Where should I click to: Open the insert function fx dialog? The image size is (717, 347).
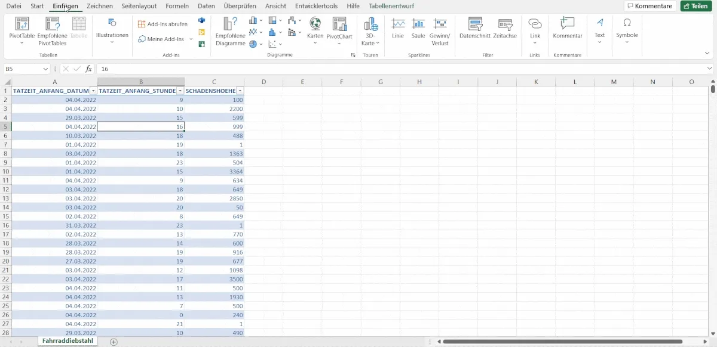point(88,69)
